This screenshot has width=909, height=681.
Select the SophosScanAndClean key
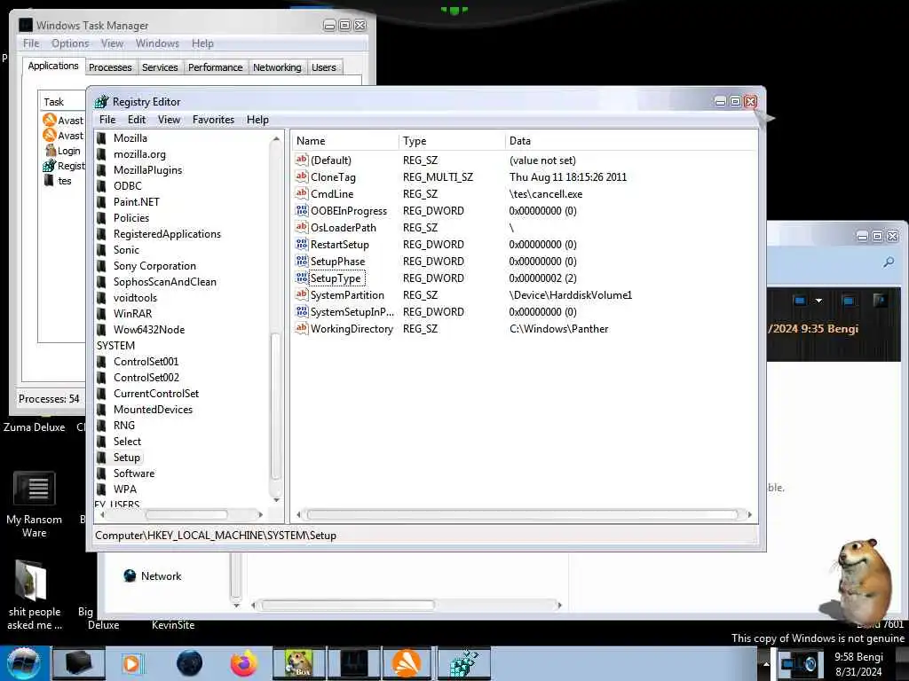tap(164, 281)
